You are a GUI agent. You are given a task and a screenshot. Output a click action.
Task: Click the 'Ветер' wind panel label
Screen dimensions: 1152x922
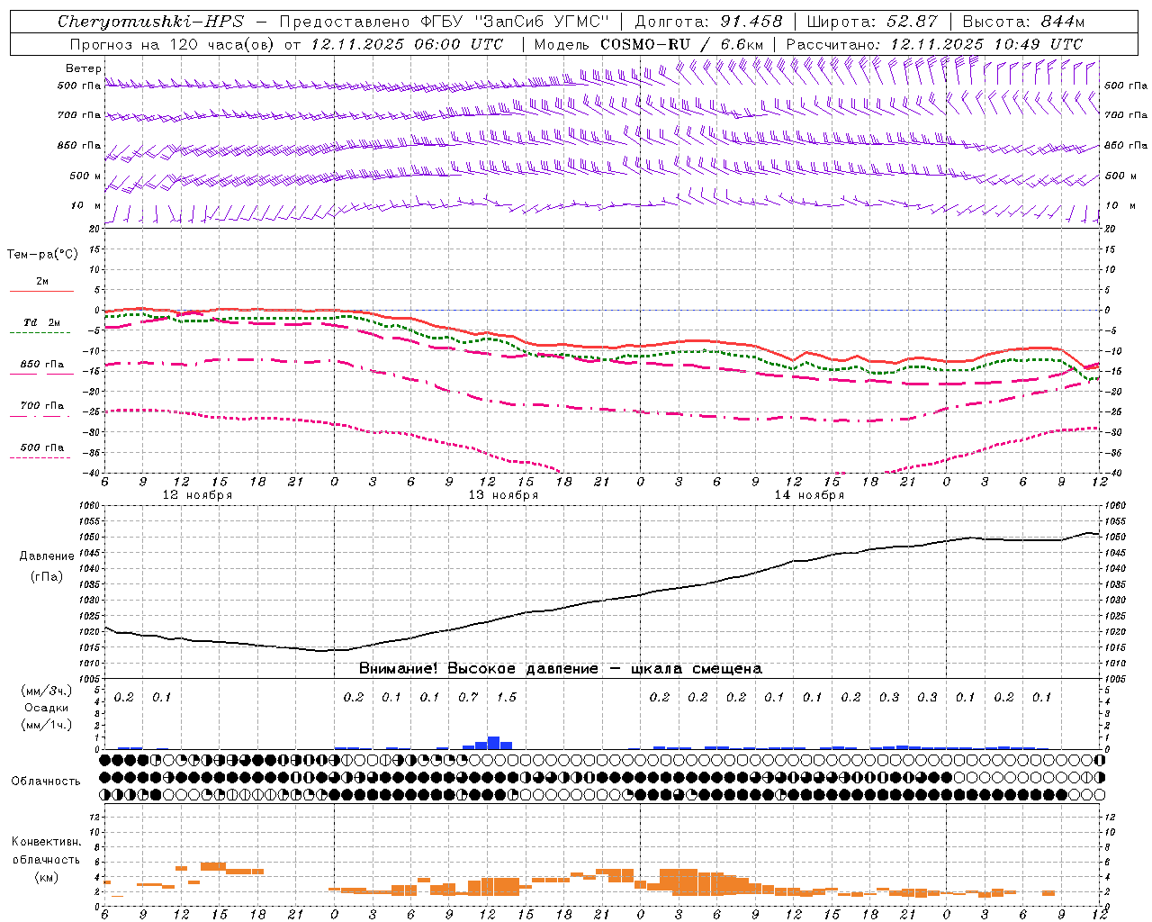84,68
